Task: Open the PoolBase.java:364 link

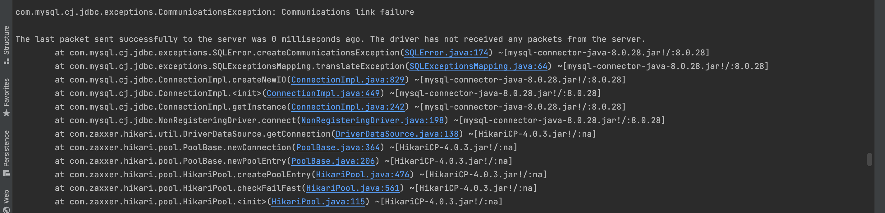Action: point(338,147)
